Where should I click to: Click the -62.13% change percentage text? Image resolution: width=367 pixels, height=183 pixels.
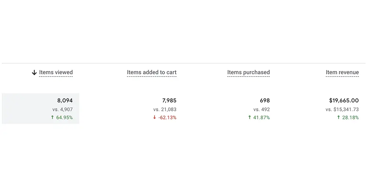167,117
